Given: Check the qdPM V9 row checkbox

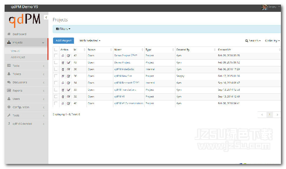Looking at the screenshot, I should [x=56, y=96].
